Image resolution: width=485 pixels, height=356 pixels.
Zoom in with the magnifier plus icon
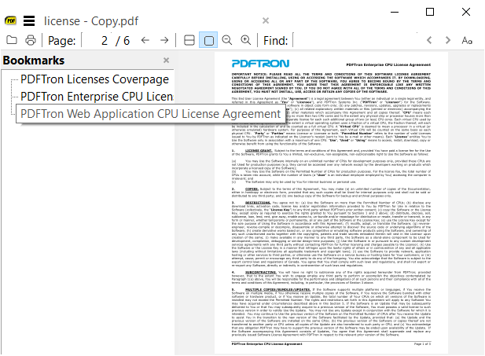[246, 40]
